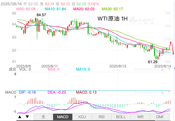Click the 64.57 high price marker
The width and height of the screenshot is (175, 121).
(x=41, y=15)
